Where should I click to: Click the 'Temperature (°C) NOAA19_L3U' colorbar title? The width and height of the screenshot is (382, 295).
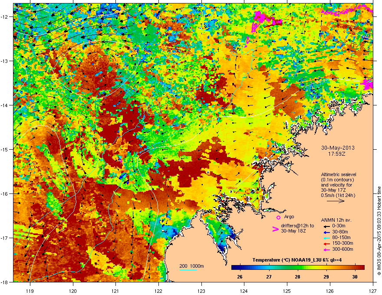coord(283,260)
